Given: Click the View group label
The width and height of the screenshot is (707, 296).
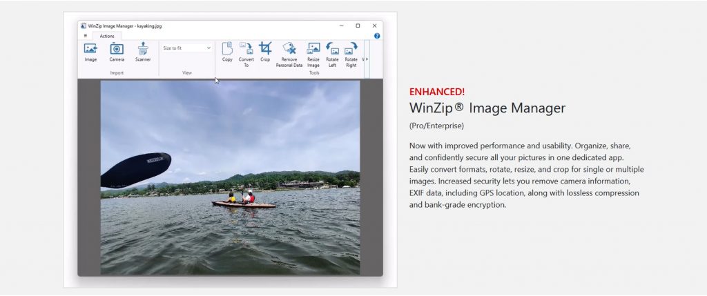Looking at the screenshot, I should tap(186, 73).
